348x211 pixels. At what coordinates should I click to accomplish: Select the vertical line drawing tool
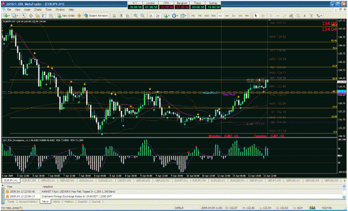pos(271,16)
